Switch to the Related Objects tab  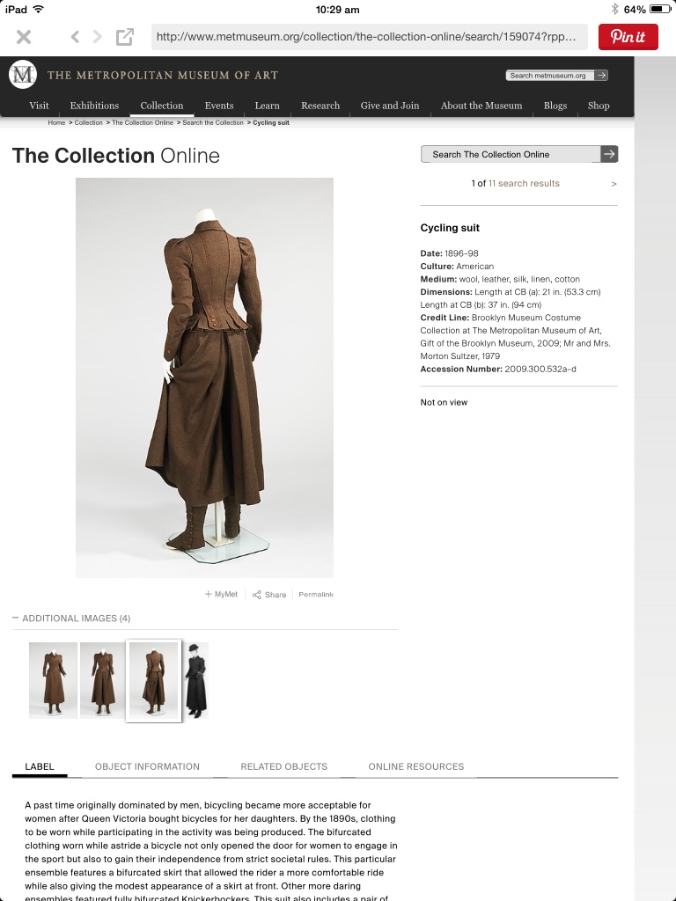point(283,766)
